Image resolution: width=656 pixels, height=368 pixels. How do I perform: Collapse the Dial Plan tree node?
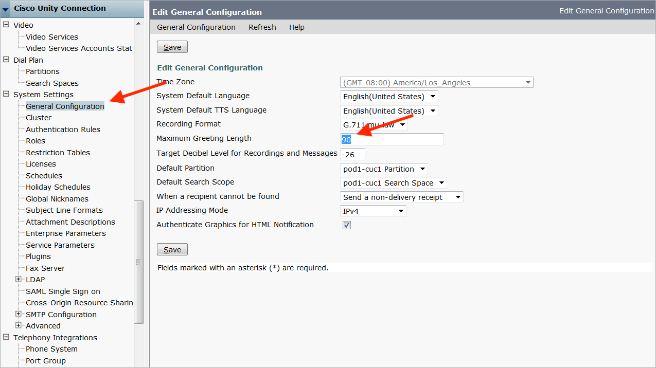[6, 60]
